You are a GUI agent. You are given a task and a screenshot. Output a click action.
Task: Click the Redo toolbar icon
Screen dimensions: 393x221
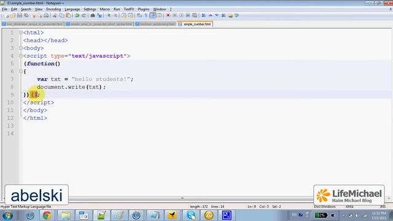pos(84,15)
